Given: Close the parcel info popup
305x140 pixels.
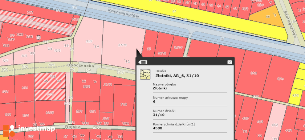Looking at the screenshot, I should [x=229, y=62].
